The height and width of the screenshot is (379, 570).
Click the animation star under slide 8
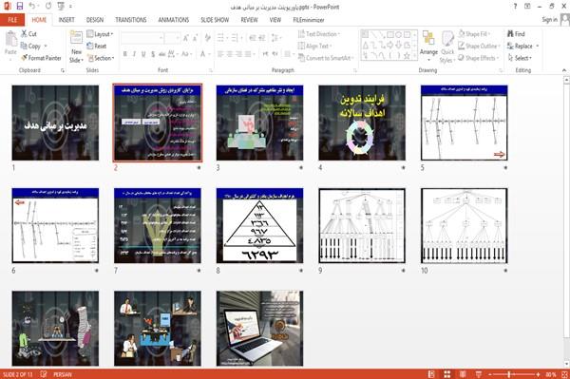coord(300,271)
